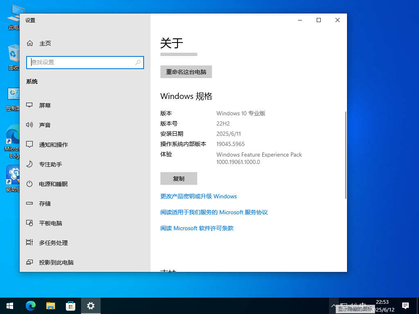Click the monitor icon beside 屏幕

click(29, 105)
